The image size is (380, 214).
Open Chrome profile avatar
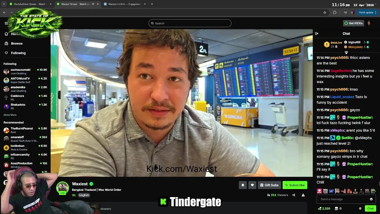[x=352, y=12]
